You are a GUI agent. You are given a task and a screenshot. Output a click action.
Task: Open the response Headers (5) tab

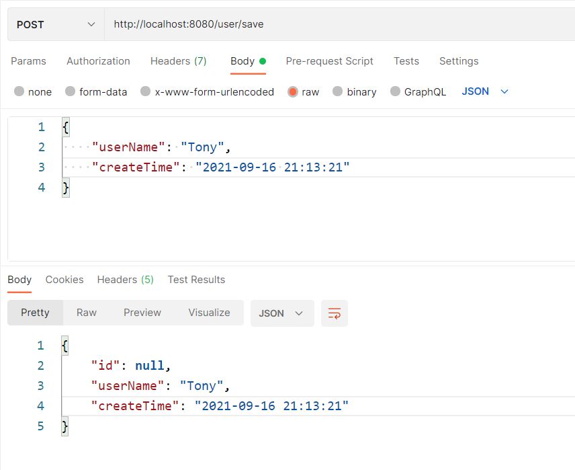(x=125, y=280)
